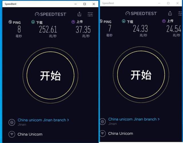Open settings sliders icon in left window
The height and width of the screenshot is (143, 183).
coord(90,14)
